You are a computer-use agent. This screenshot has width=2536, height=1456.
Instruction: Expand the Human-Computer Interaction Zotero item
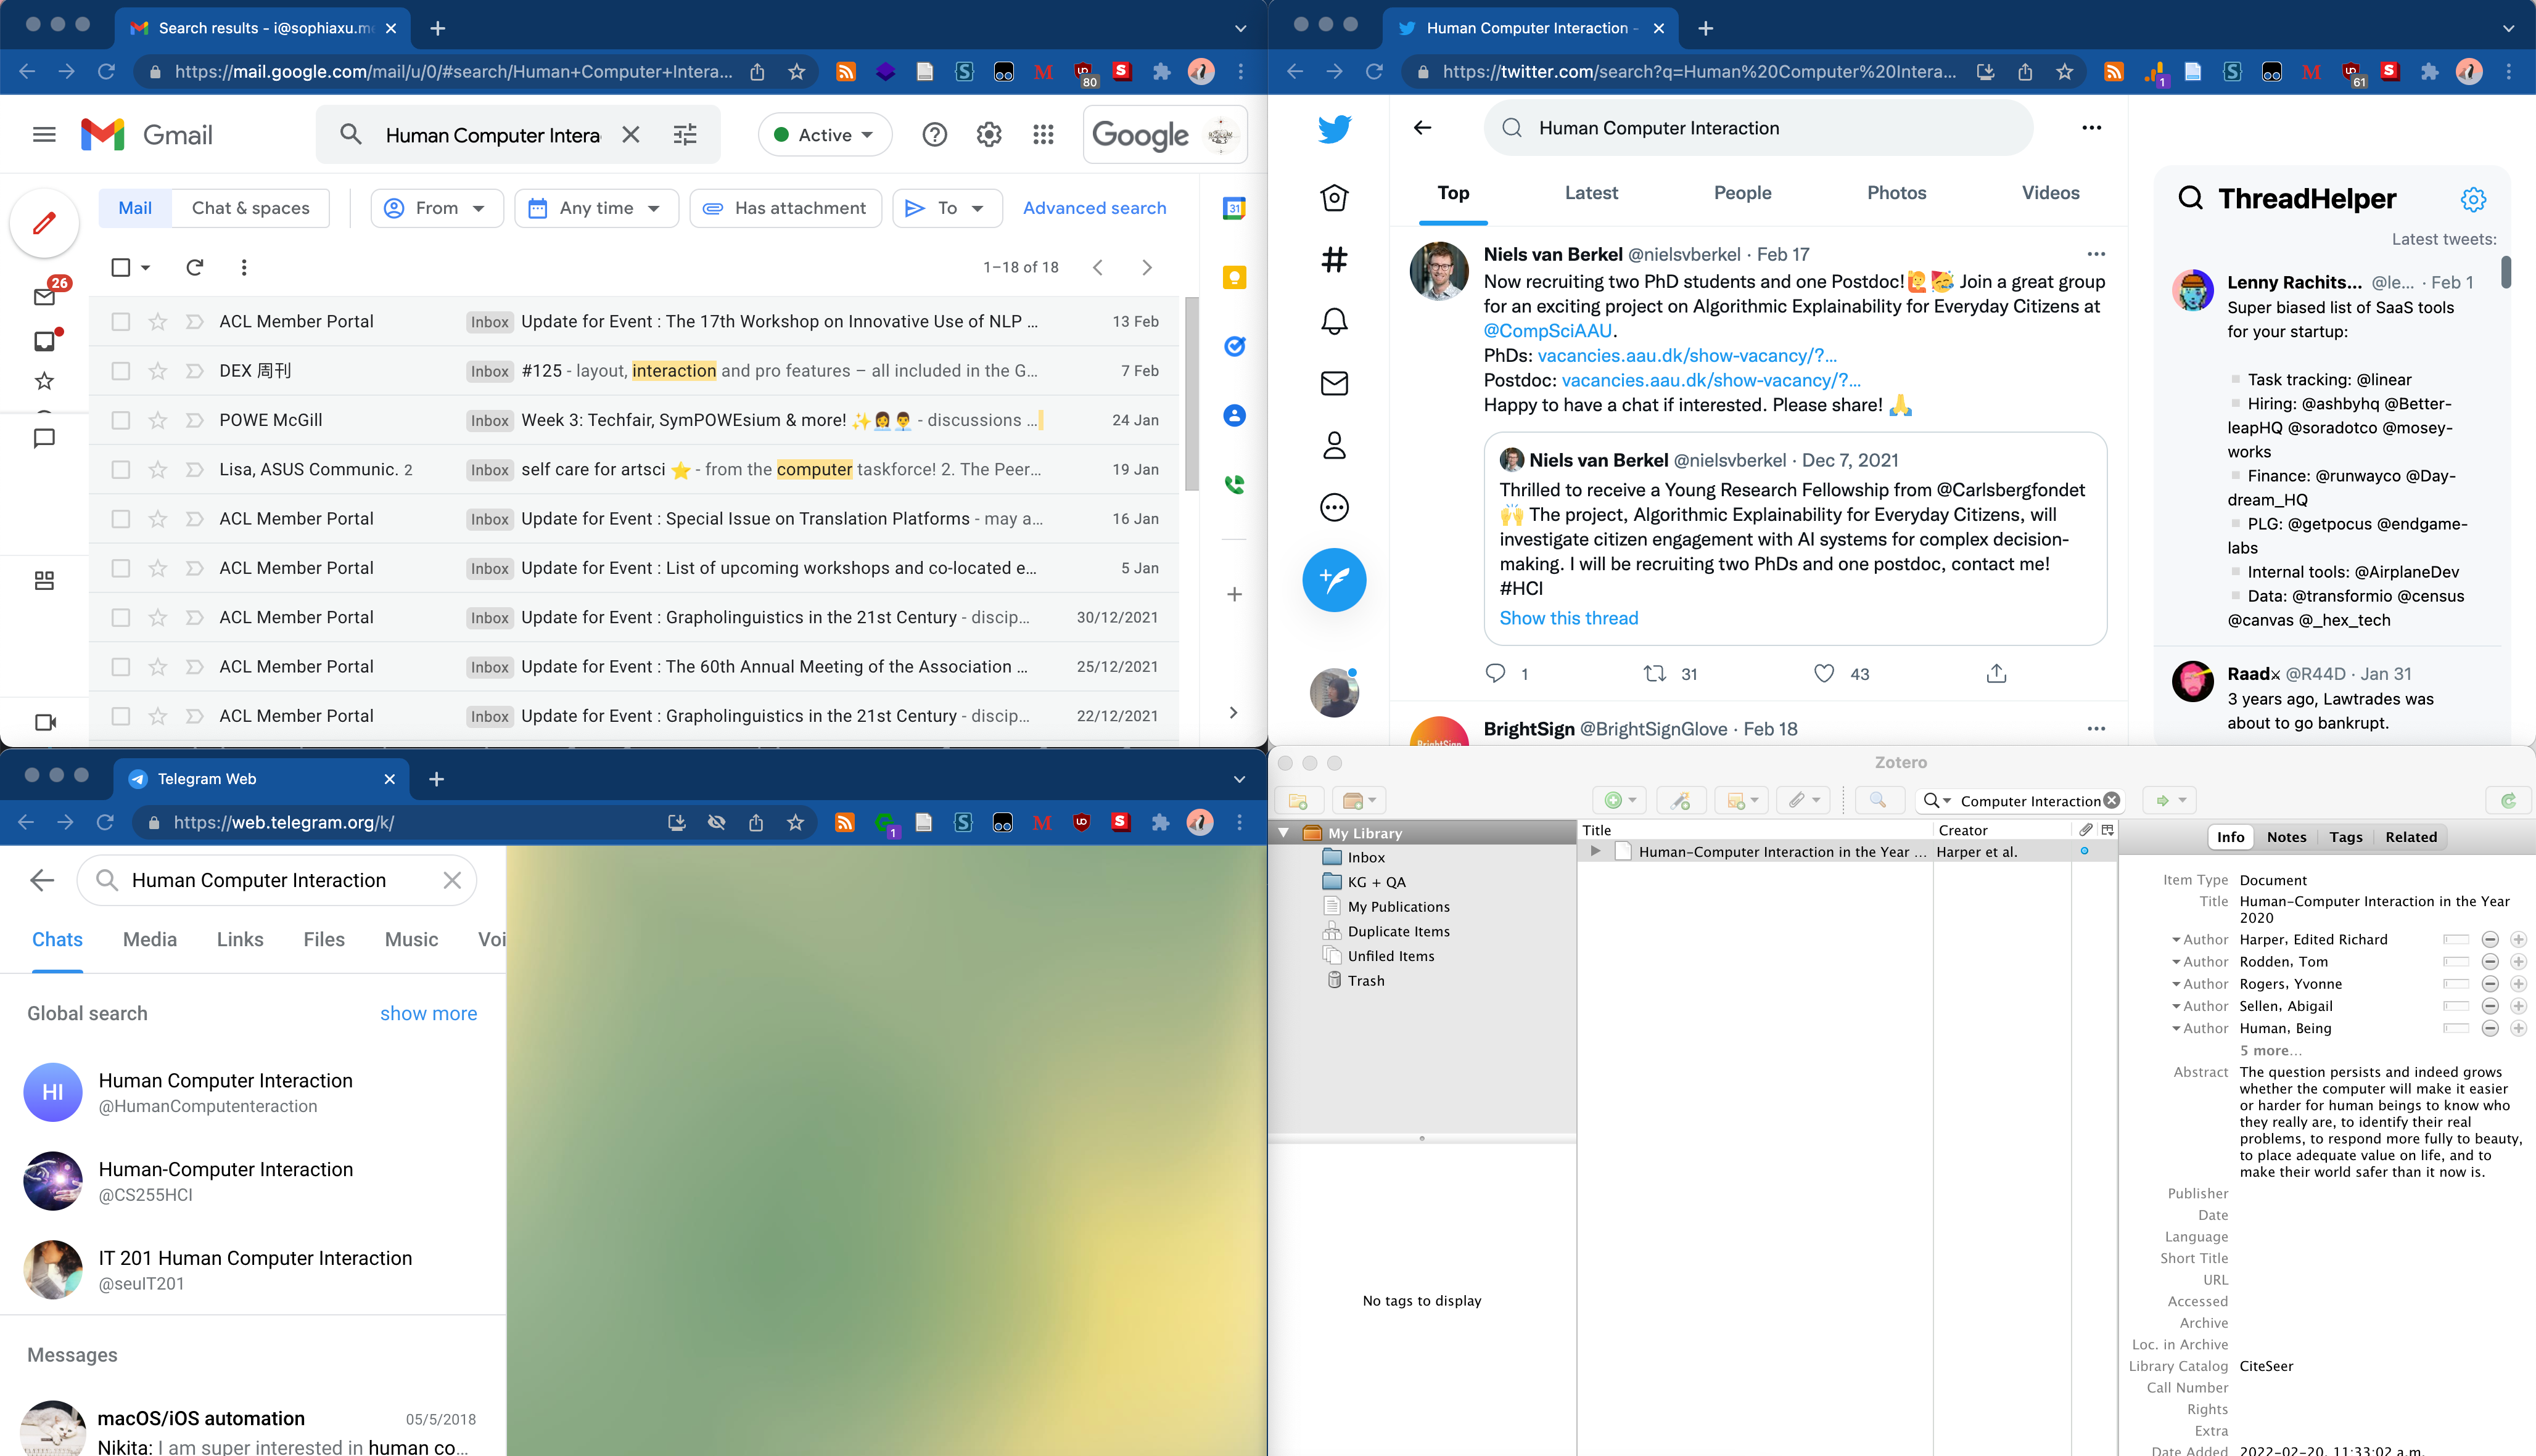click(1595, 852)
